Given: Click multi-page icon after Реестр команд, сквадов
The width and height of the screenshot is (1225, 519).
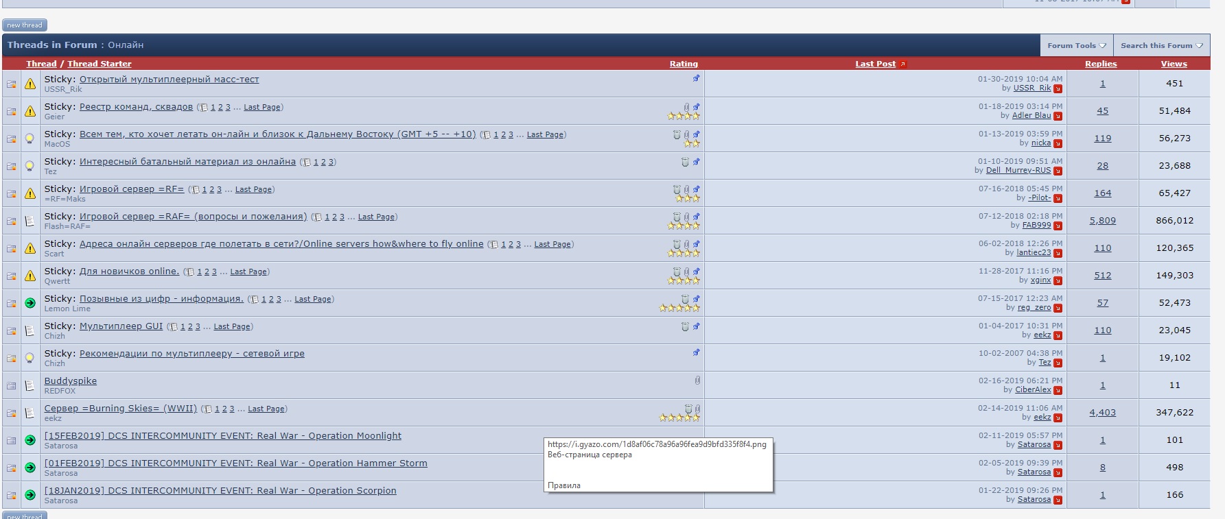Looking at the screenshot, I should pos(203,108).
